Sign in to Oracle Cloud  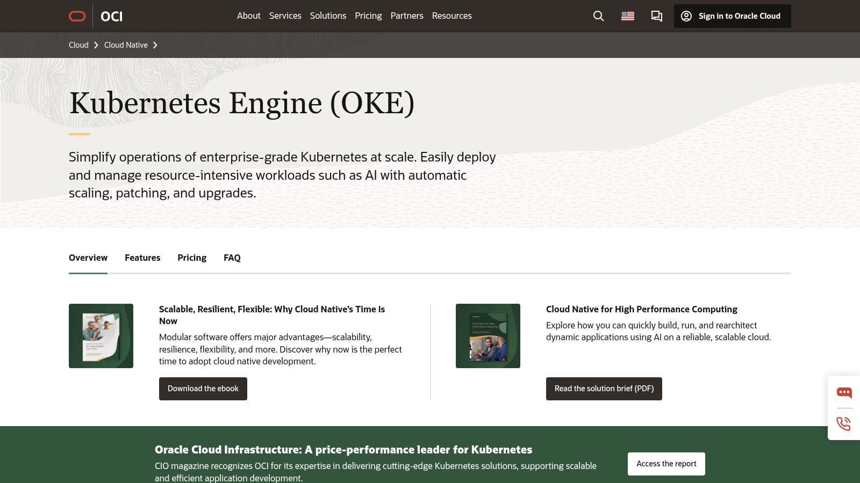point(732,16)
